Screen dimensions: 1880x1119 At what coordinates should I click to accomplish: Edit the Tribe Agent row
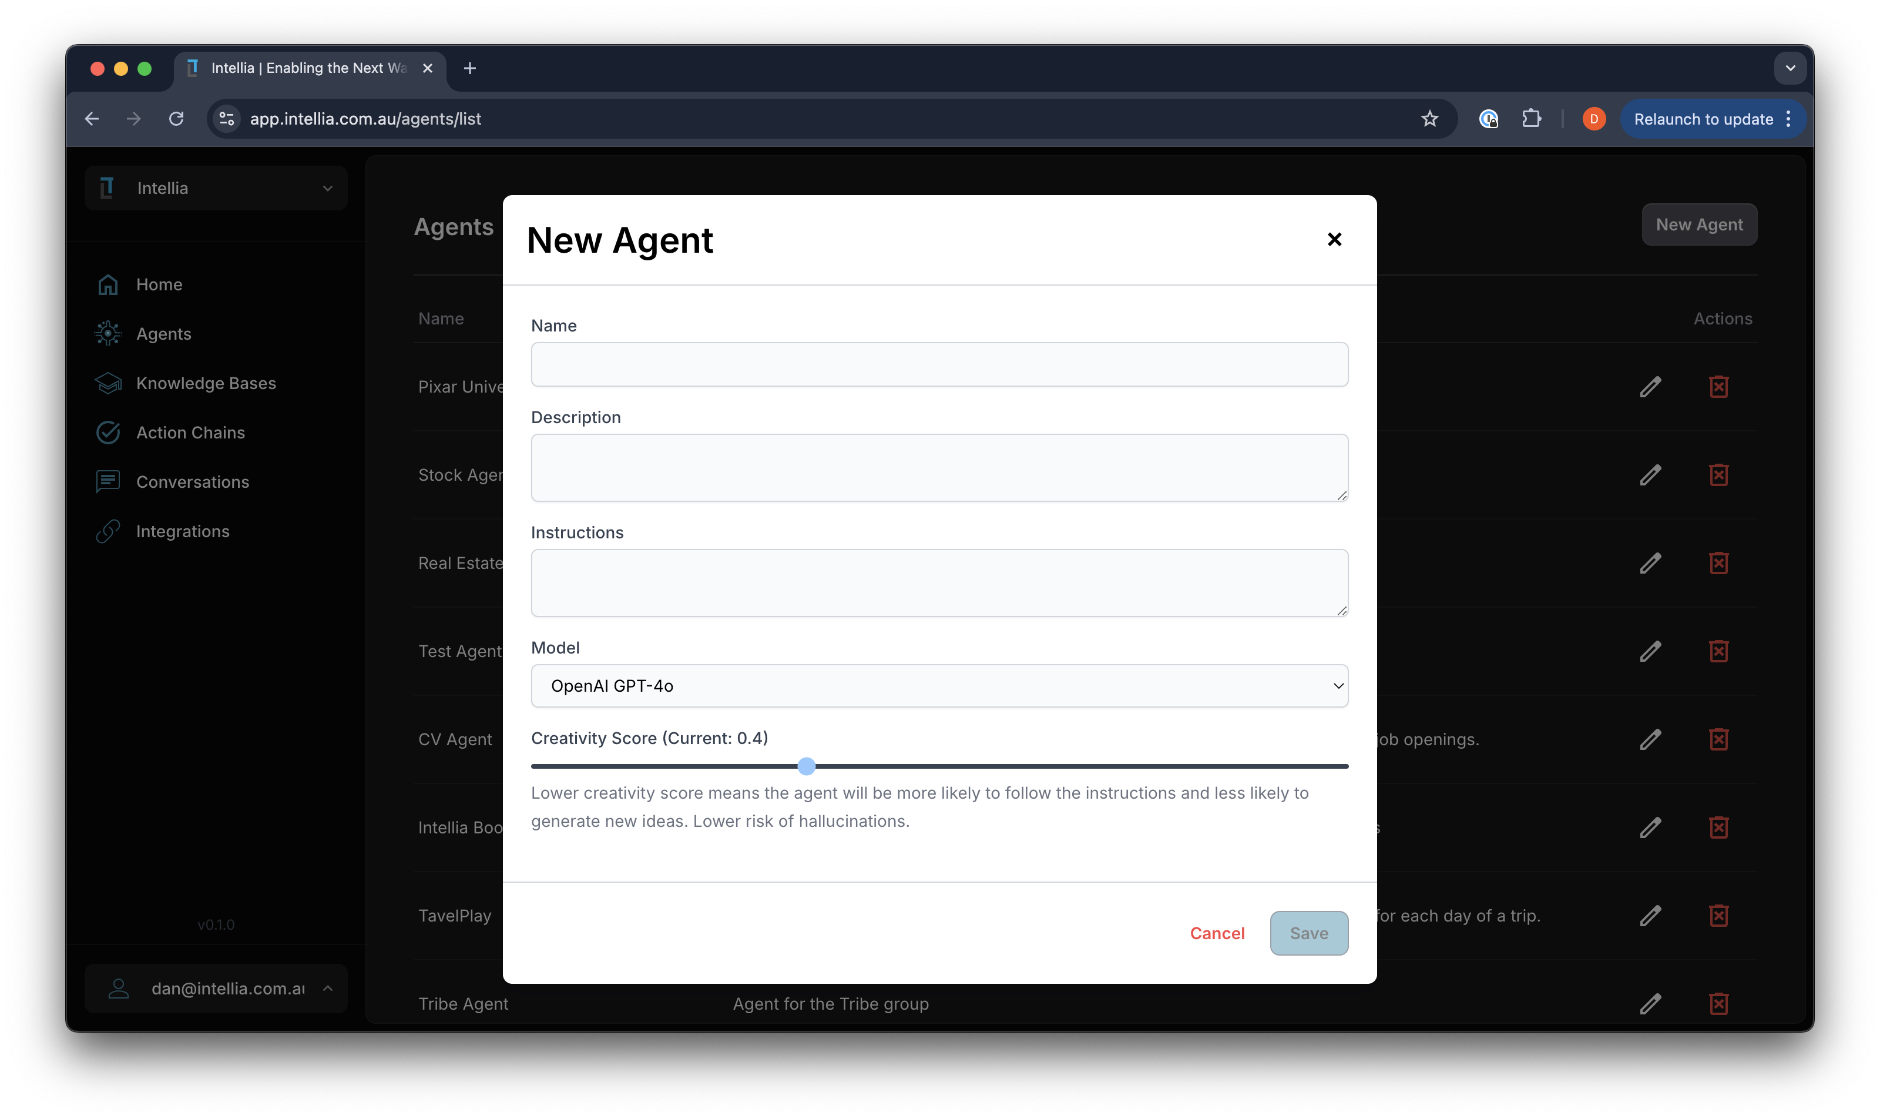[1650, 1004]
